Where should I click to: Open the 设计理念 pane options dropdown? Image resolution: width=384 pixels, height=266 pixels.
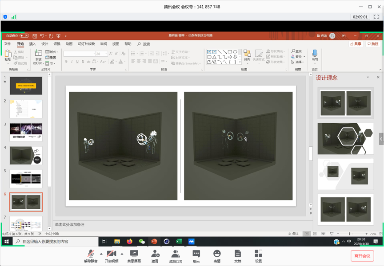[368, 78]
